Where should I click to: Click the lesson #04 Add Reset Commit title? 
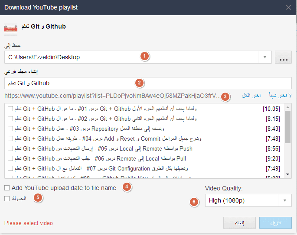[108, 138]
